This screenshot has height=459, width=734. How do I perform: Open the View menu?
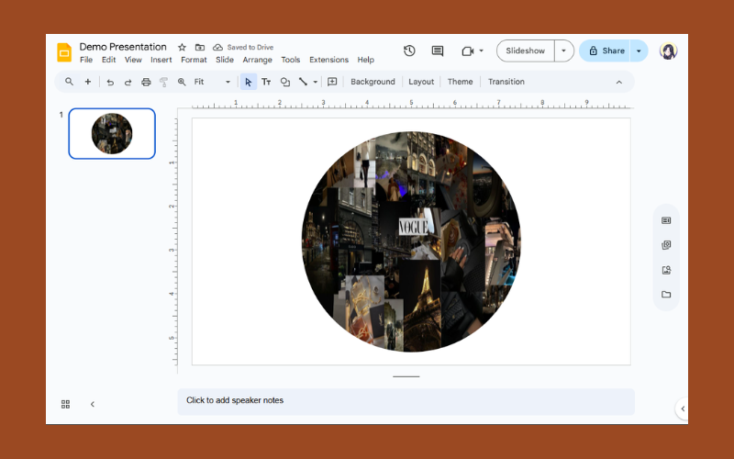pyautogui.click(x=133, y=60)
